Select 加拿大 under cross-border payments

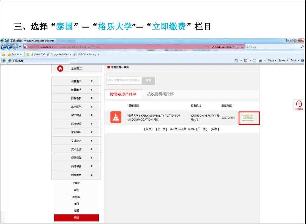click(76, 183)
